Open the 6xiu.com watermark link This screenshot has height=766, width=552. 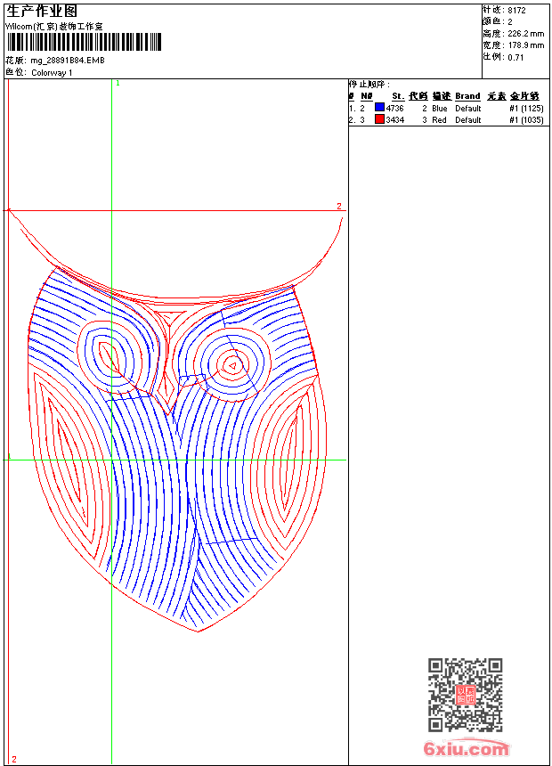[x=466, y=749]
